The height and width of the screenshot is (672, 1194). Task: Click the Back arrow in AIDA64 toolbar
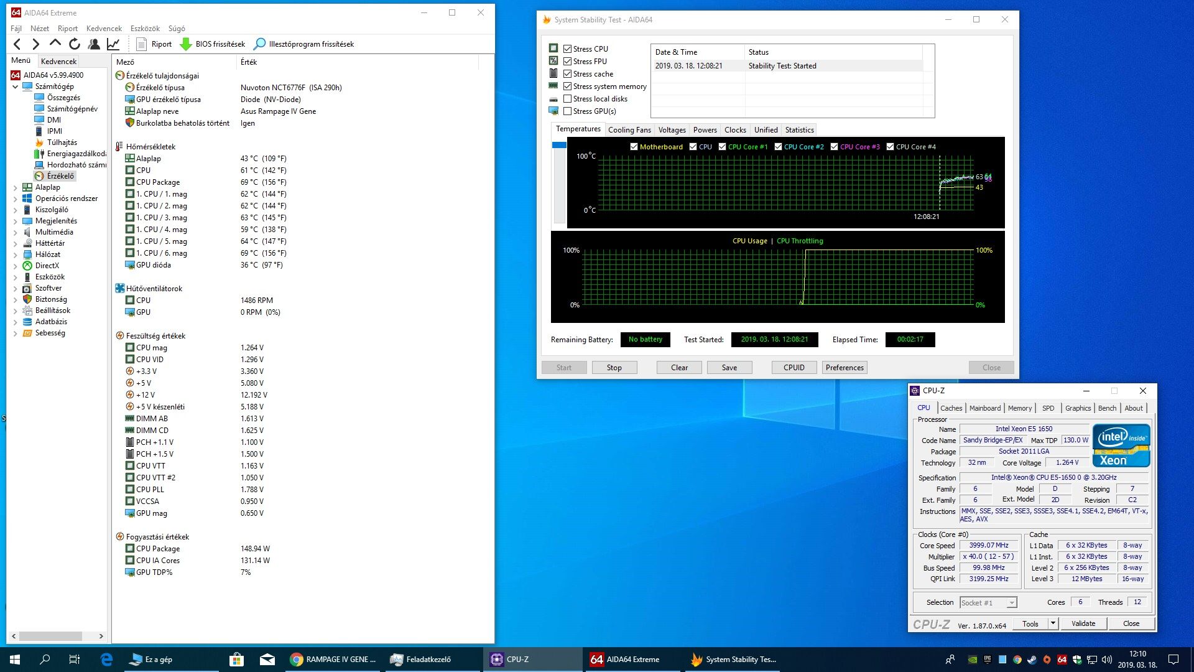pos(17,44)
